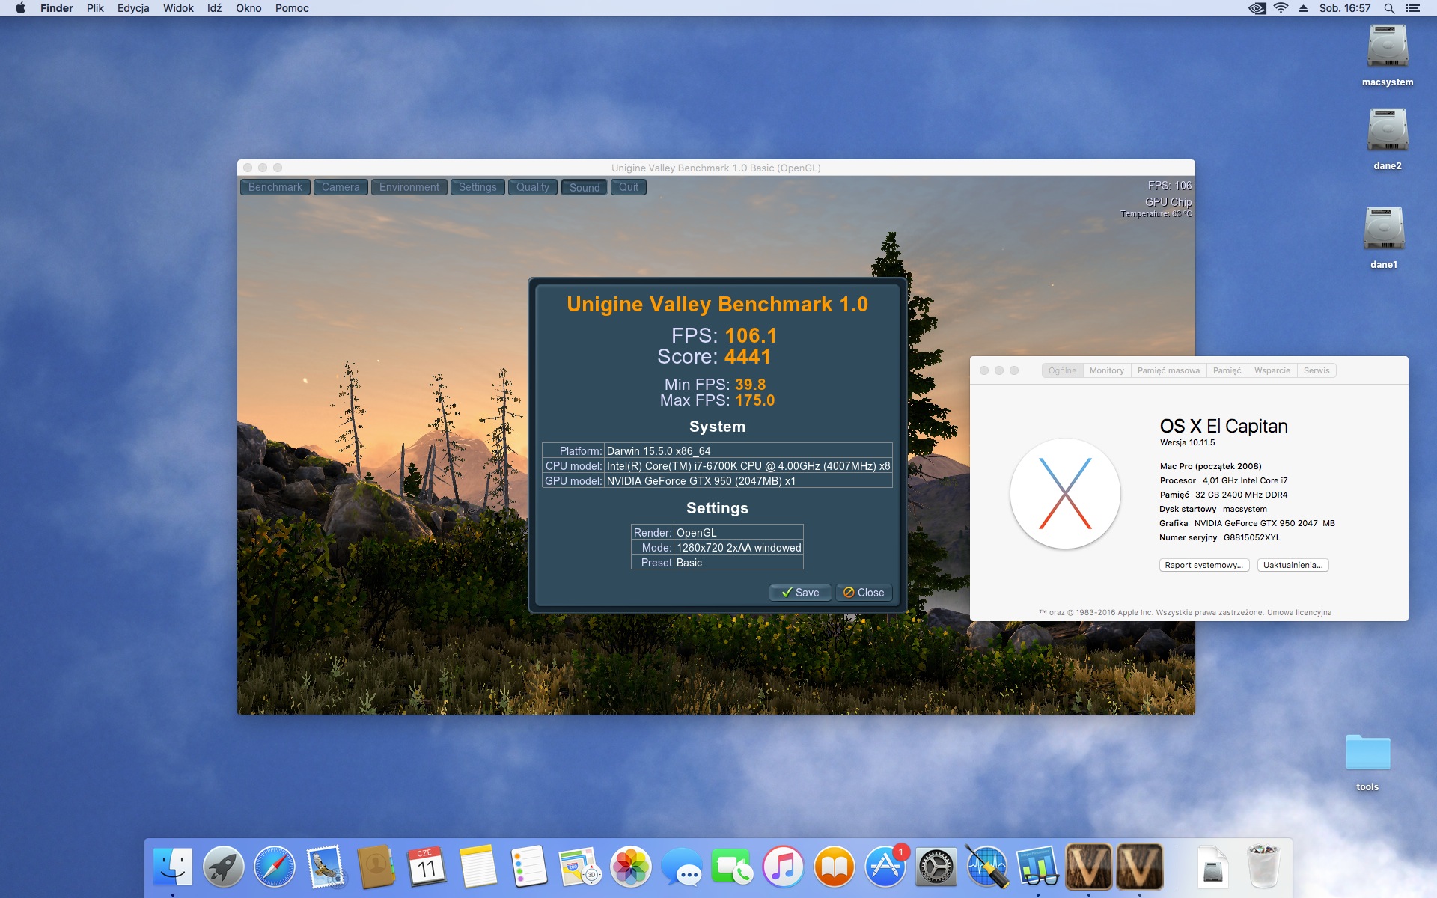Select the Pamięć masowa tab
This screenshot has height=898, width=1437.
pos(1168,370)
